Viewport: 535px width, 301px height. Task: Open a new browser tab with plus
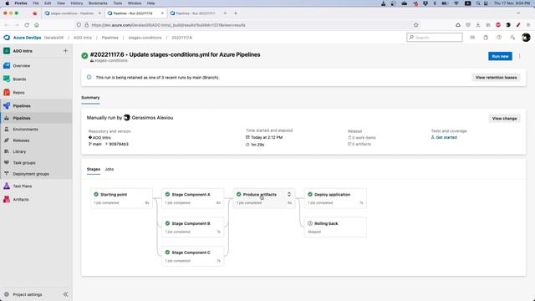pos(236,13)
